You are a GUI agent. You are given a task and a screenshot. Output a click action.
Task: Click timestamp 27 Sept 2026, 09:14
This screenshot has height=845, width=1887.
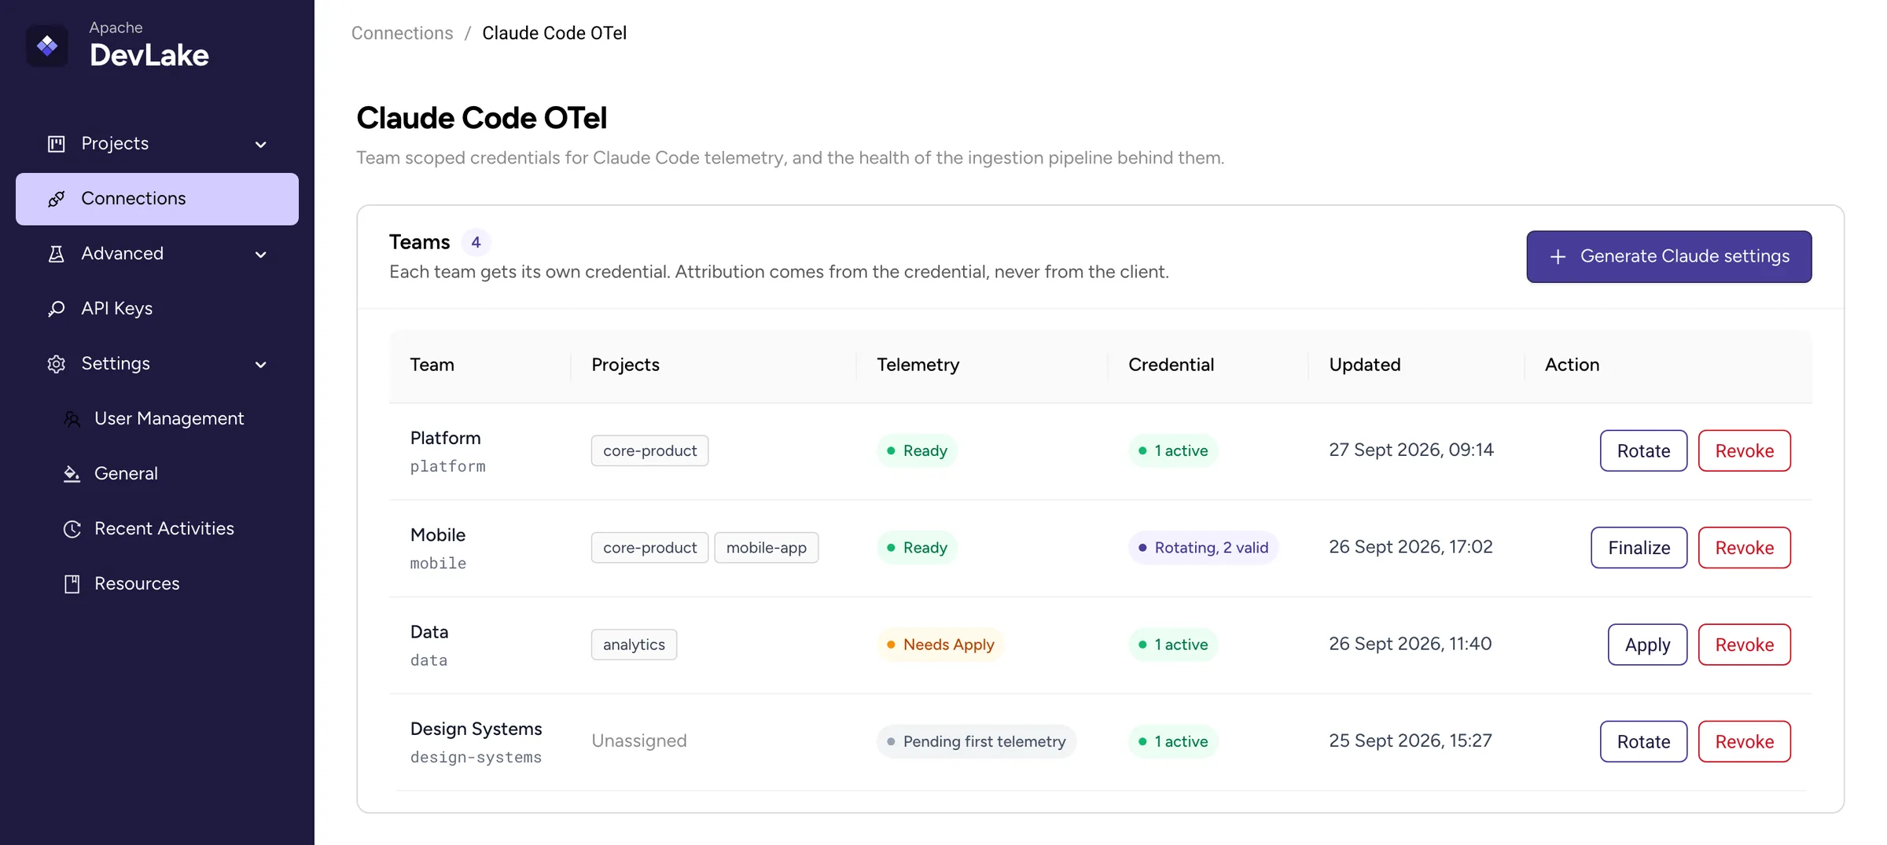click(x=1411, y=450)
